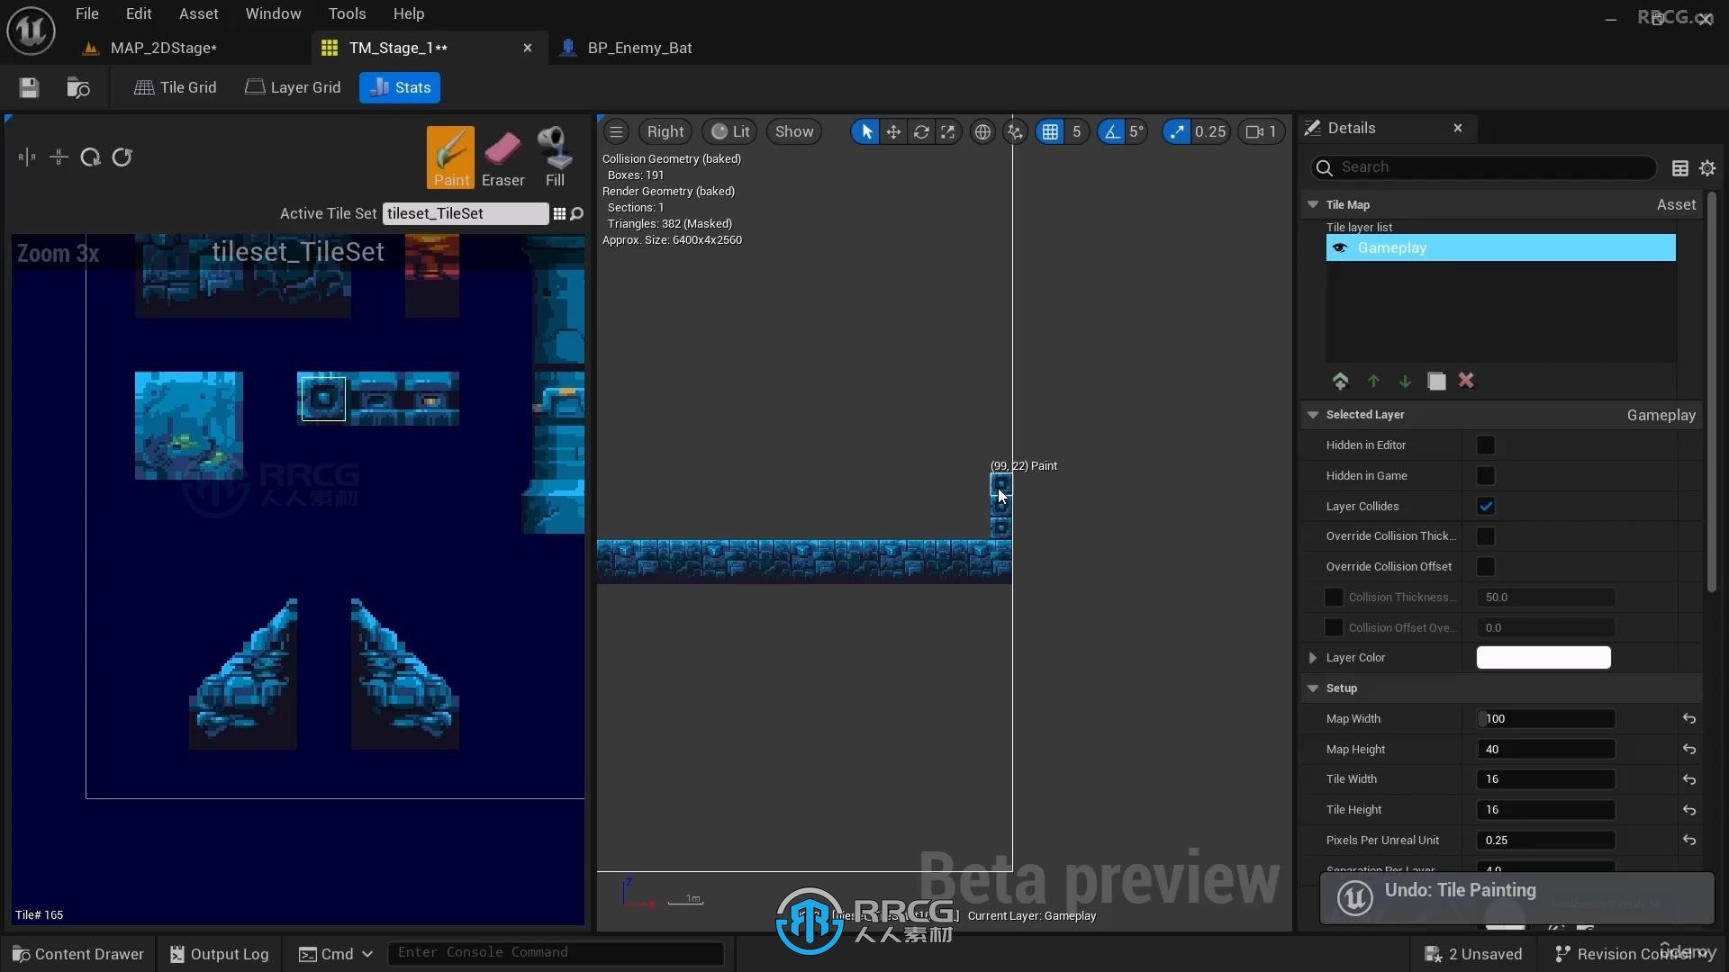Viewport: 1729px width, 972px height.
Task: Select the Eraser tool
Action: (x=502, y=154)
